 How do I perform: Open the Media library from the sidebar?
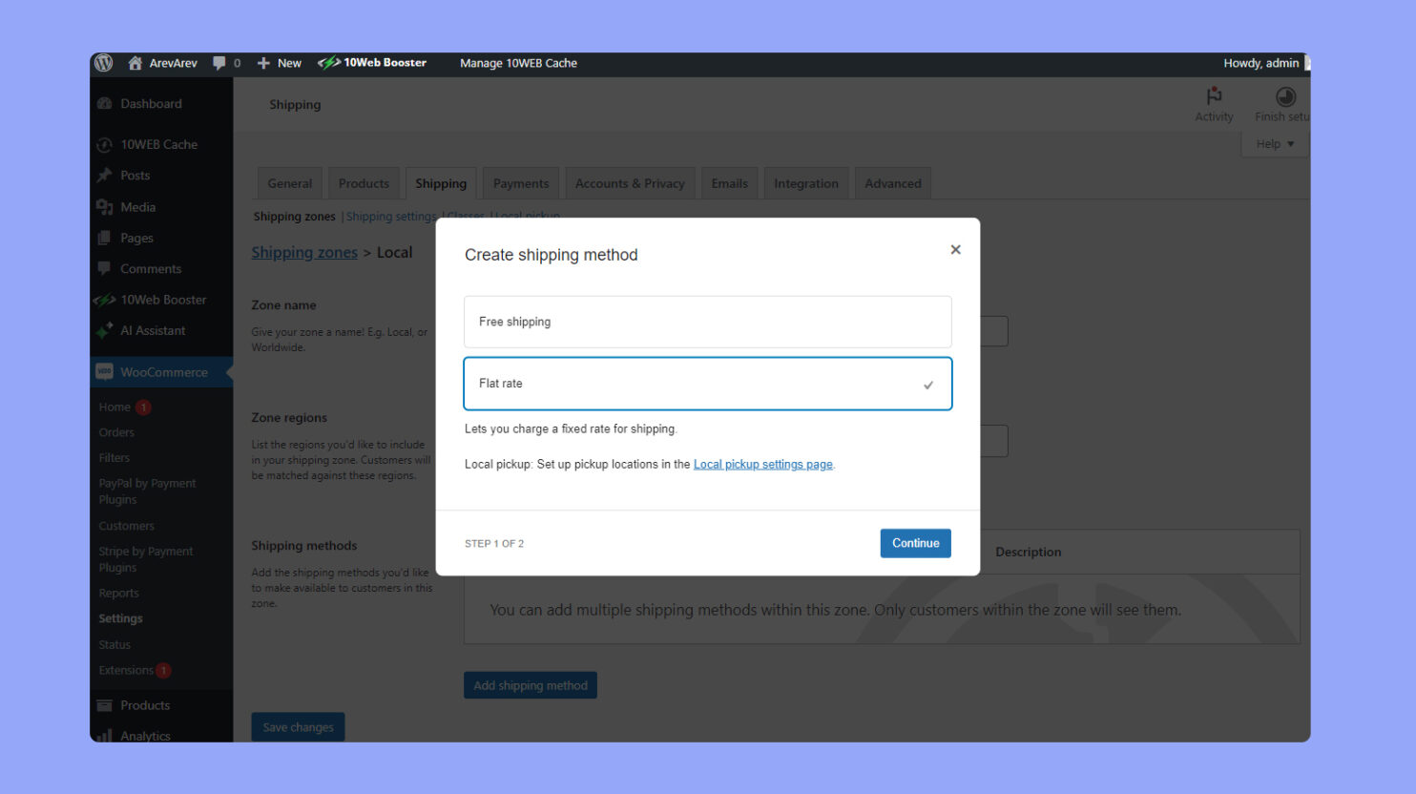pos(136,206)
